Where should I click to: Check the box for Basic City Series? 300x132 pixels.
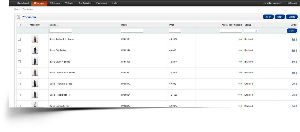19,51
